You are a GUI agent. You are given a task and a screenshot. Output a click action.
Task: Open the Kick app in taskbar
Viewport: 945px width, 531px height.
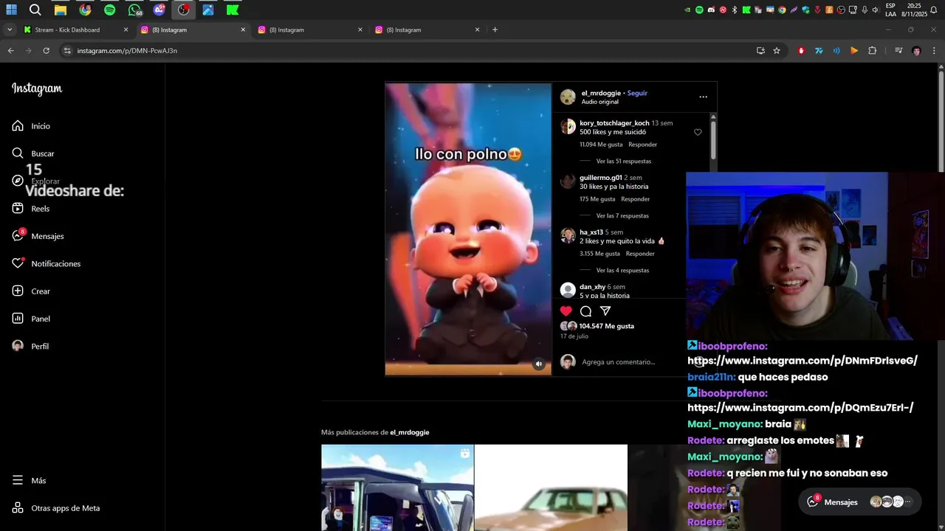tap(233, 10)
